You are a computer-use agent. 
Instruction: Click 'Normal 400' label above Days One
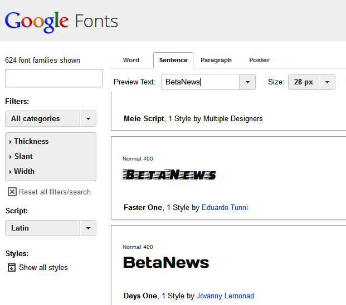[x=138, y=247]
